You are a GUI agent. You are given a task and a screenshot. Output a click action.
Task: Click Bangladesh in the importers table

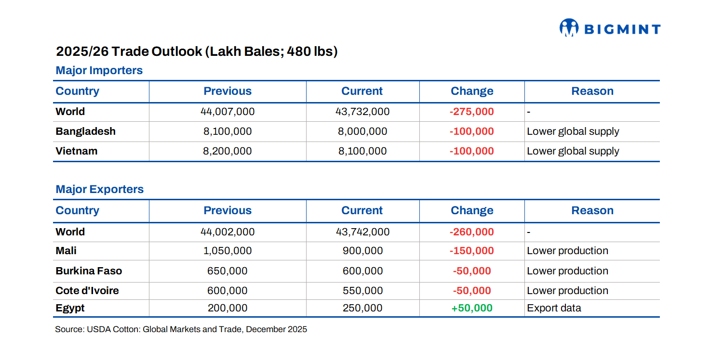[x=86, y=131]
